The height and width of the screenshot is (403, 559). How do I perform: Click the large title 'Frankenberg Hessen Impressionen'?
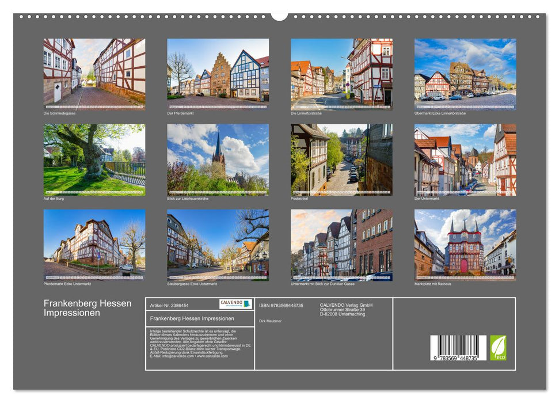pyautogui.click(x=88, y=308)
